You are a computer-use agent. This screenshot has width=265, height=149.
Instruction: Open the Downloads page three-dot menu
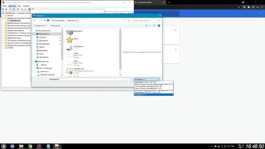pyautogui.click(x=260, y=14)
